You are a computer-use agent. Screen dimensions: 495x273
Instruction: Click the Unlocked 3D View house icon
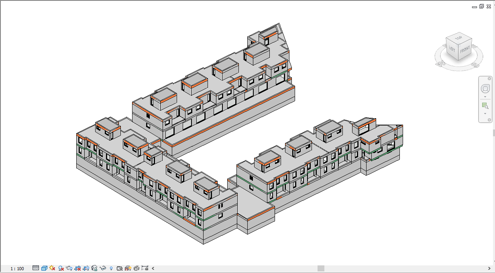(x=95, y=268)
